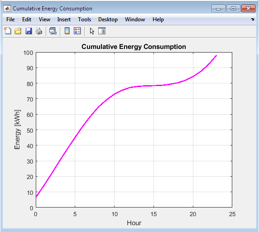259x232 pixels.
Task: Click the New Figure icon
Action: (8, 31)
